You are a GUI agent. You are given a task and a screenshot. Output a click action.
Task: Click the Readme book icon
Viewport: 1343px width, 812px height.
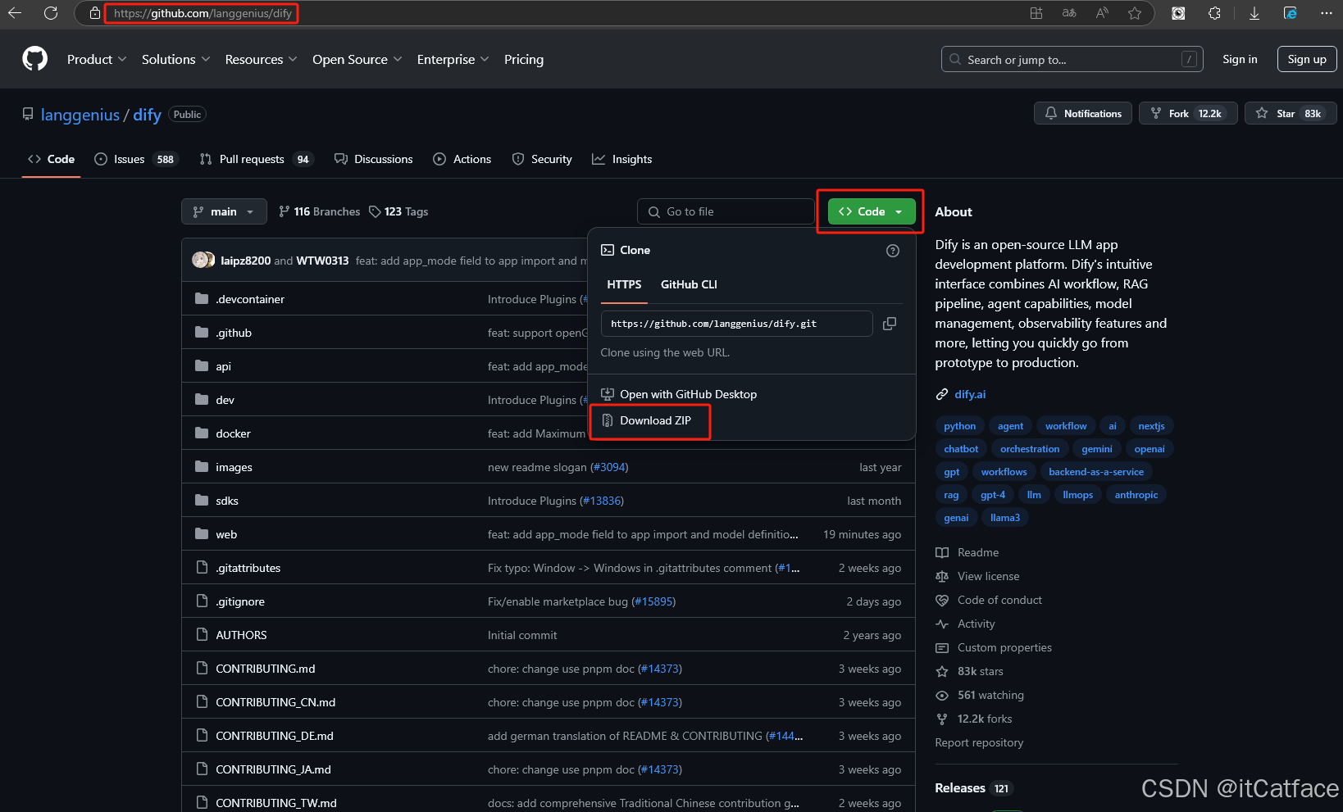tap(942, 553)
